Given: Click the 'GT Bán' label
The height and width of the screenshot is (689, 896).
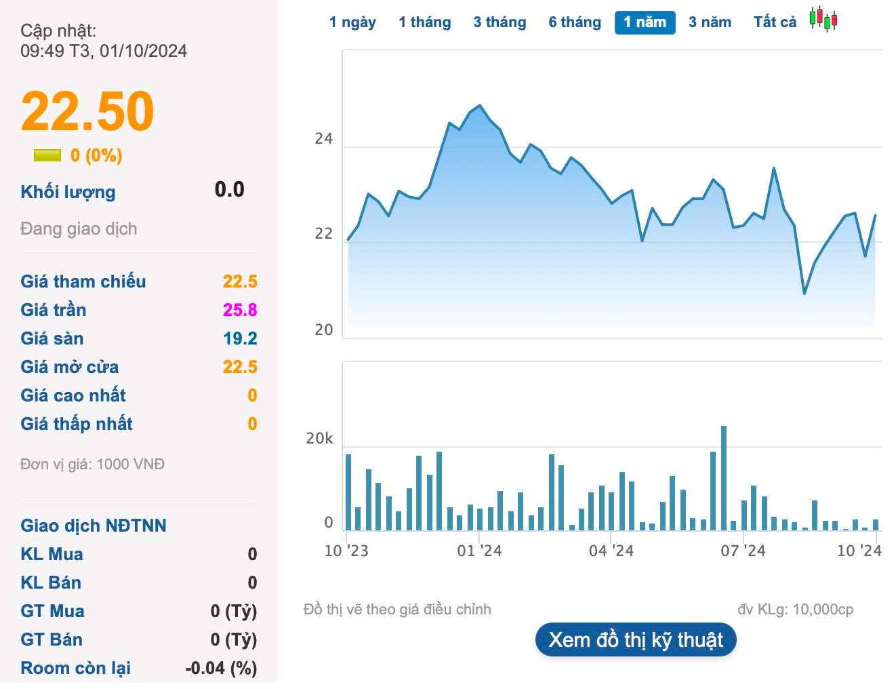Looking at the screenshot, I should pyautogui.click(x=52, y=639).
